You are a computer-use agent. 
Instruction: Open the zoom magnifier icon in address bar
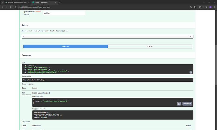point(191,7)
